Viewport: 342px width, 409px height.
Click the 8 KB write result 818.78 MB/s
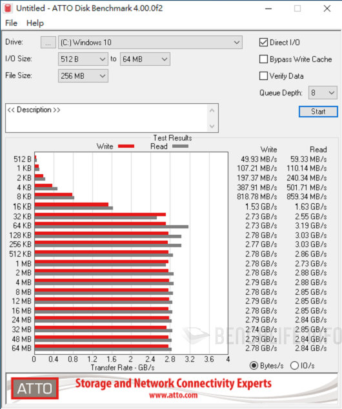[x=257, y=197]
